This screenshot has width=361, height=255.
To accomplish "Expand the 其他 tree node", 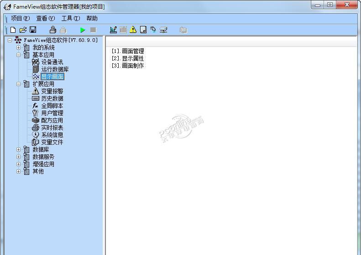I will pos(18,171).
